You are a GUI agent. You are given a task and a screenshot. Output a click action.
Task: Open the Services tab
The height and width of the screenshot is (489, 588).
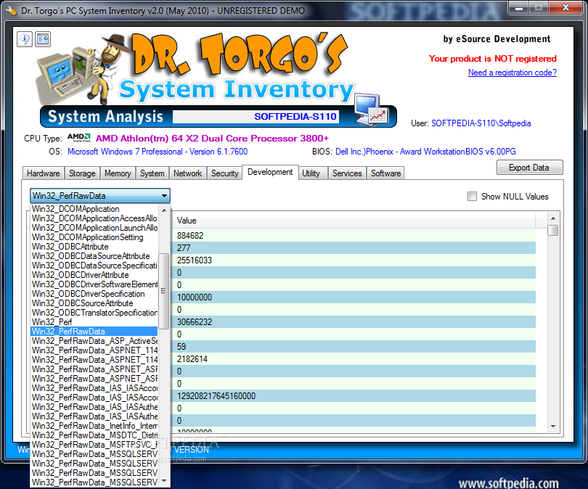click(347, 173)
